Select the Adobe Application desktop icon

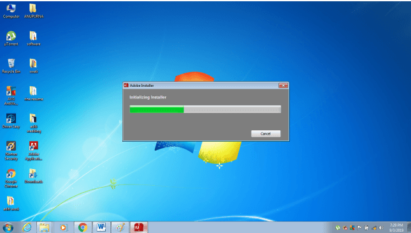[34, 151]
